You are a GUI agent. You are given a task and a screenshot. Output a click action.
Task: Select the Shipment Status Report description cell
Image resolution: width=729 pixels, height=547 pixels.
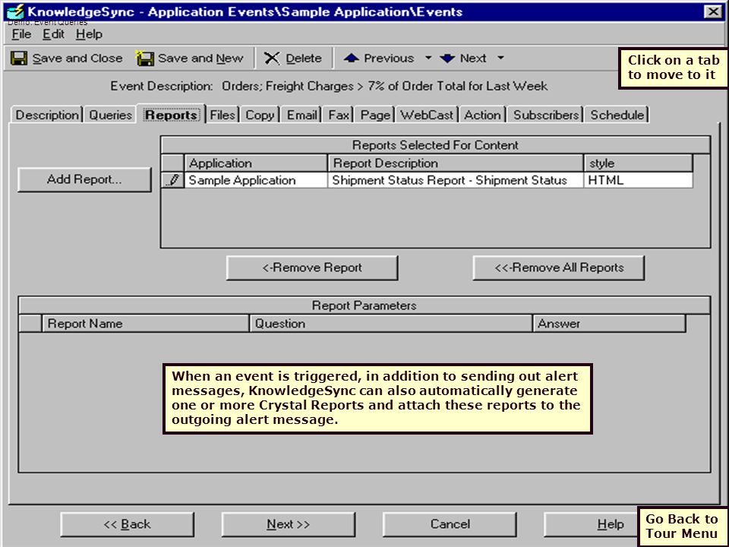[456, 180]
